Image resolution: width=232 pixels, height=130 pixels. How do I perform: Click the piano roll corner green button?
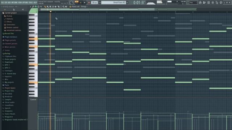33,11
